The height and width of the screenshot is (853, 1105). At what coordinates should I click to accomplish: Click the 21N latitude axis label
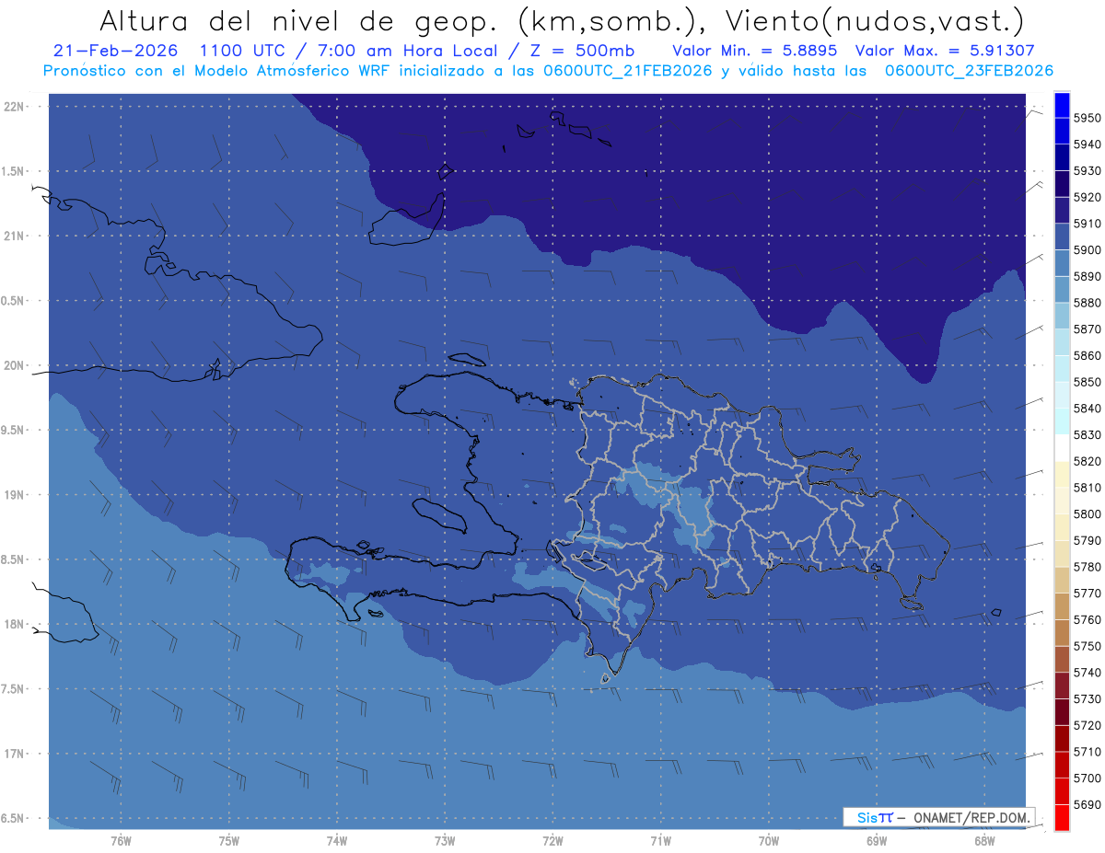pos(13,236)
